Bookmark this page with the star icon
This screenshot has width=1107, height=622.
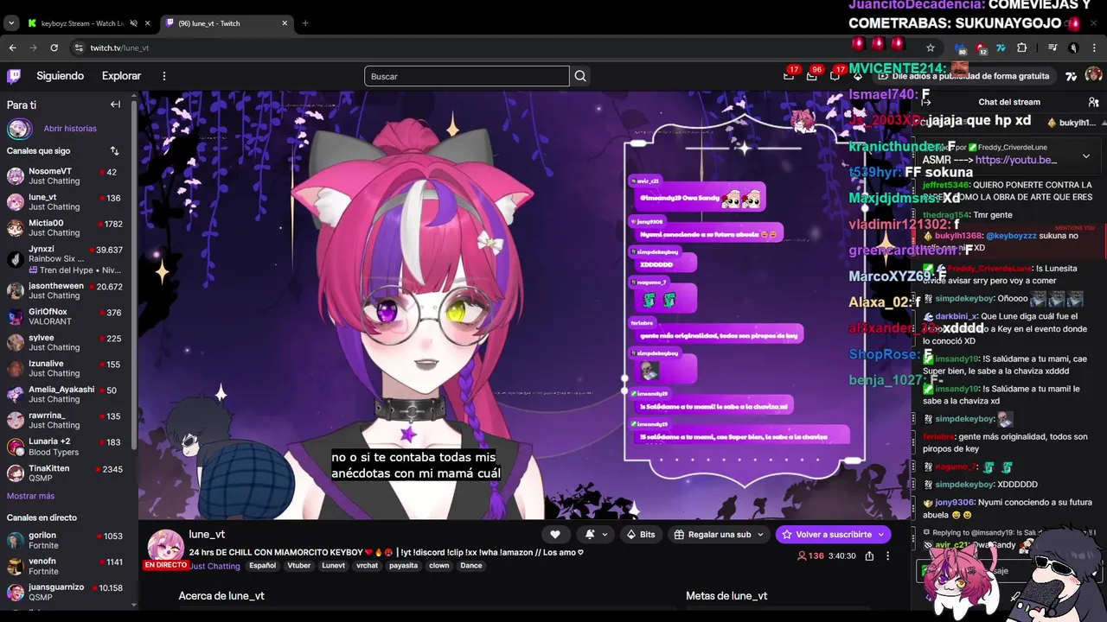(931, 48)
